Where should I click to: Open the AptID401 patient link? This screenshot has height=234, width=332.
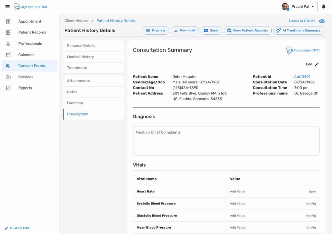pyautogui.click(x=302, y=76)
